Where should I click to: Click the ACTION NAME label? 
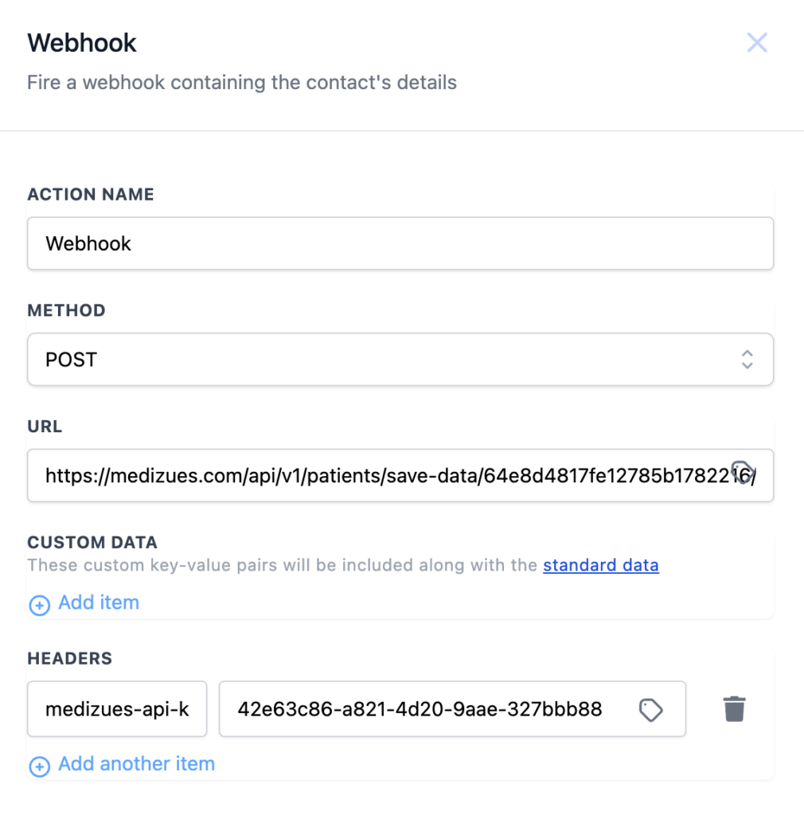point(91,194)
